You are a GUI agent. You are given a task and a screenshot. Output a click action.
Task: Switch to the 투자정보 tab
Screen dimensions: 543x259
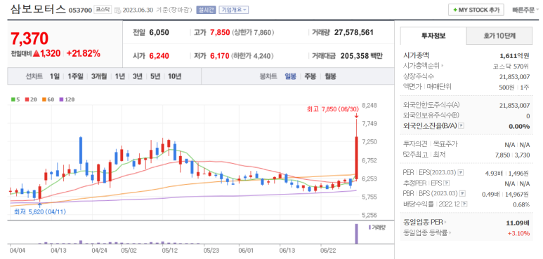point(433,36)
